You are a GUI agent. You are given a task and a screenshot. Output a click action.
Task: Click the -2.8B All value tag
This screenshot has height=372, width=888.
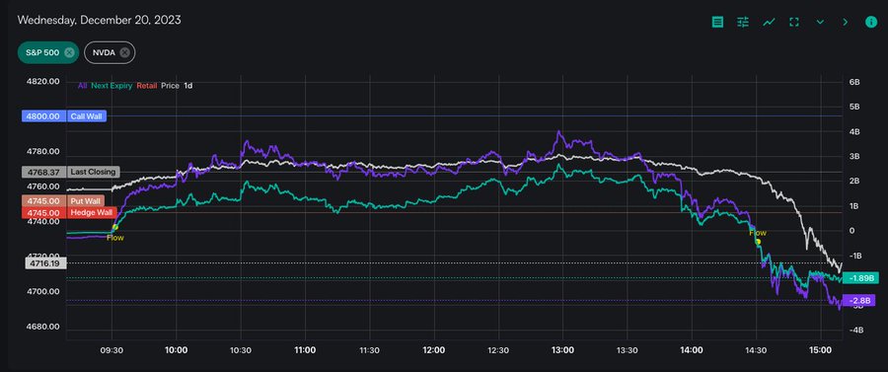pyautogui.click(x=859, y=301)
